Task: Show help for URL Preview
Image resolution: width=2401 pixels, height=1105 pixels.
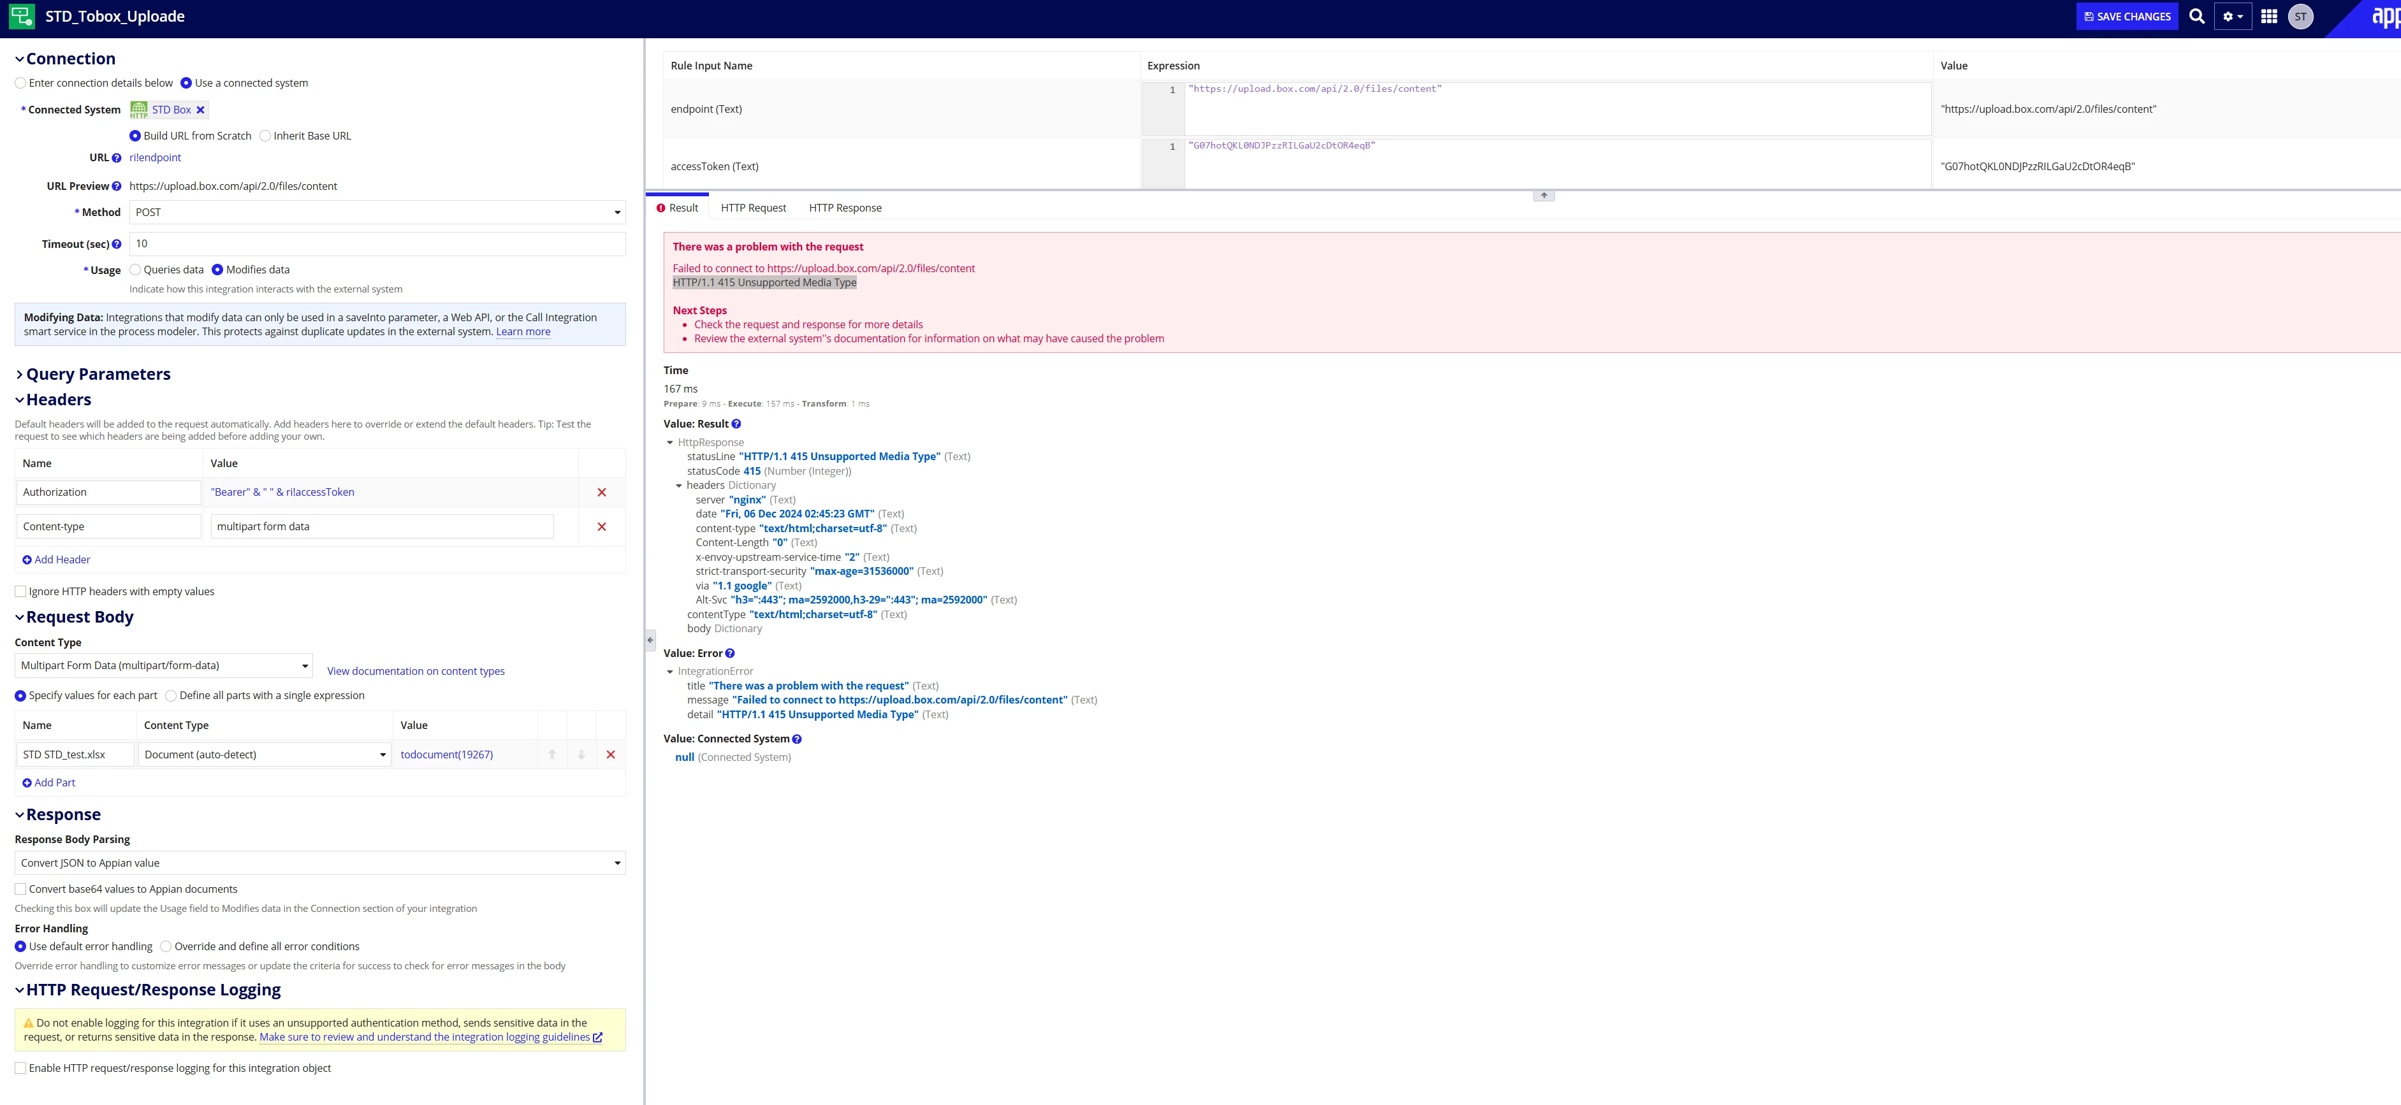Action: (117, 186)
